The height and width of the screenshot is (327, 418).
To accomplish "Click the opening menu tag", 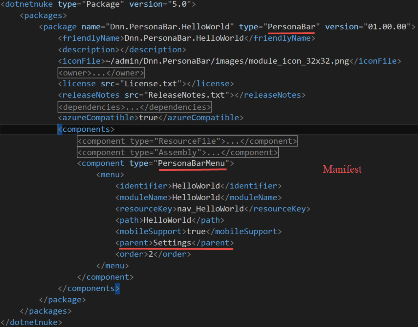I will tap(110, 174).
